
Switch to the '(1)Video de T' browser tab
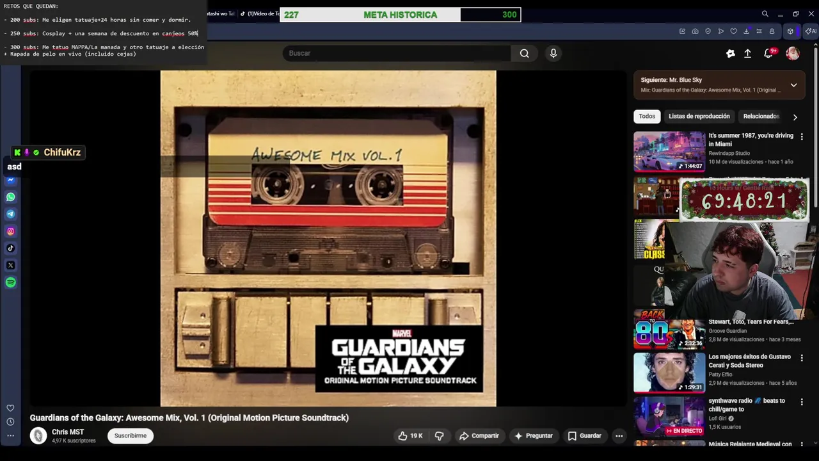coord(259,13)
